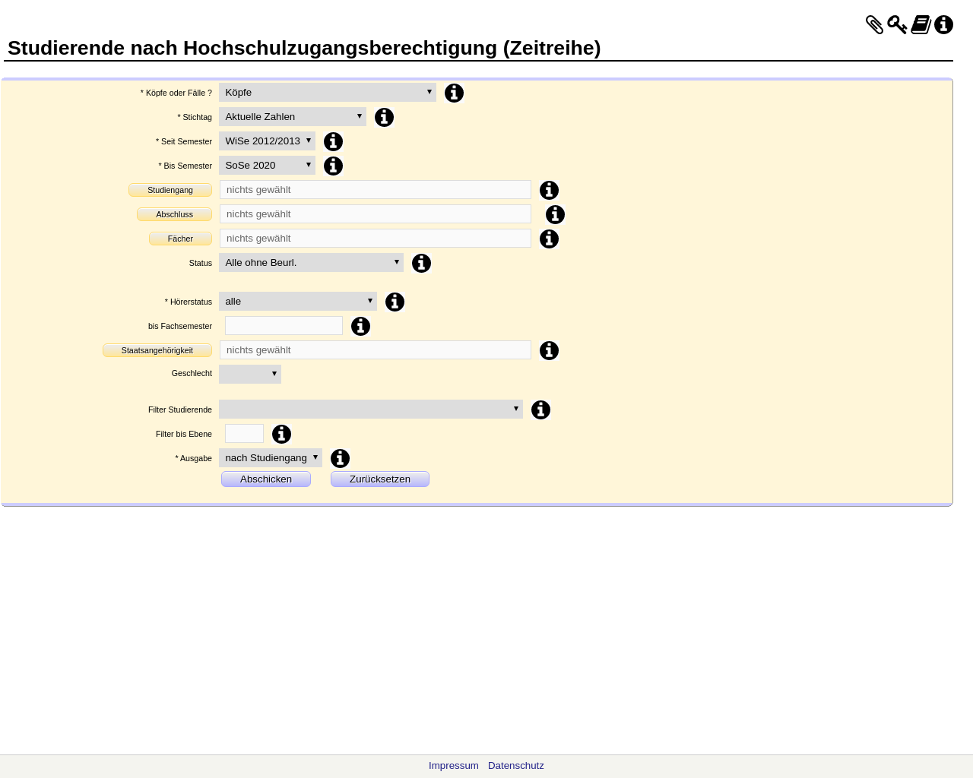The height and width of the screenshot is (778, 973).
Task: Show info for Bis Semester
Action: tap(333, 166)
